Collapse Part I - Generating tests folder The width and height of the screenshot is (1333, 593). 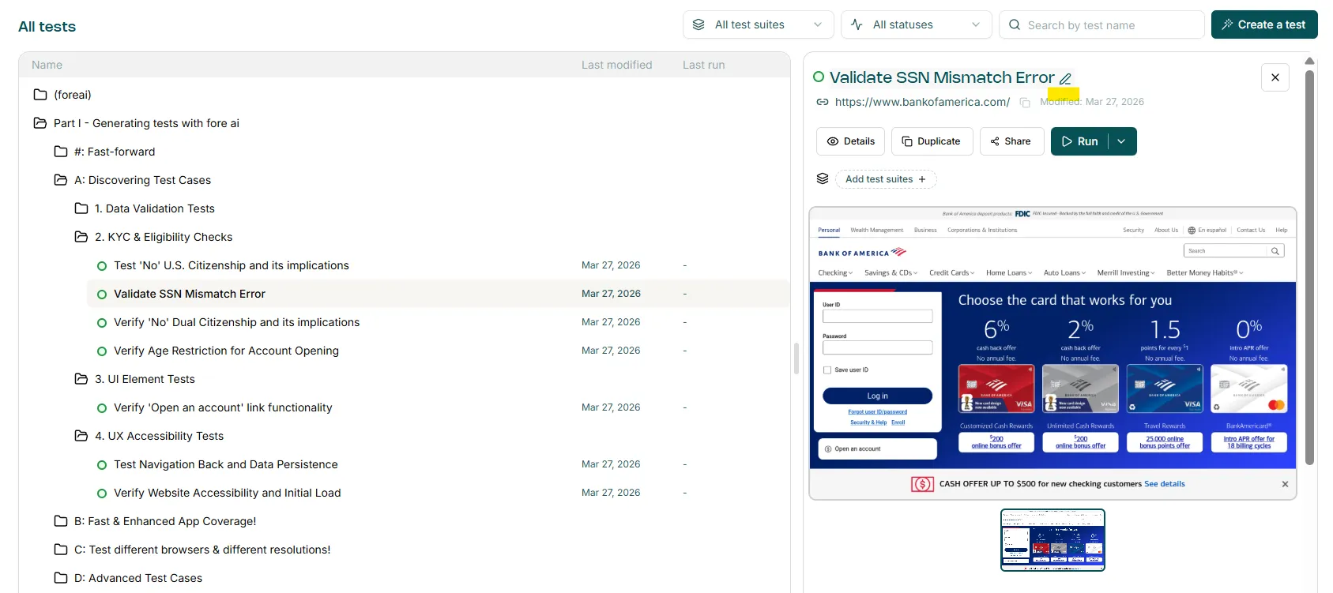(146, 123)
